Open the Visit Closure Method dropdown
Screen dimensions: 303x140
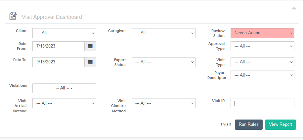tap(163, 103)
